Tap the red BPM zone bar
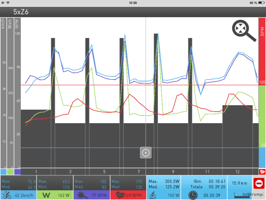 [262, 51]
